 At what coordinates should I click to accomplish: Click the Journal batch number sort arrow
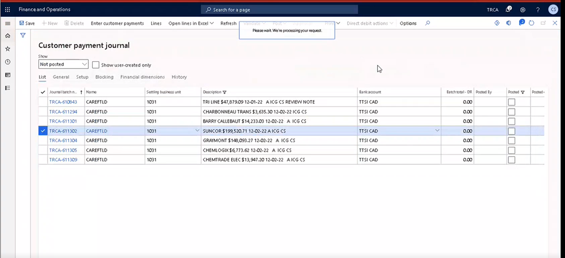tap(81, 92)
